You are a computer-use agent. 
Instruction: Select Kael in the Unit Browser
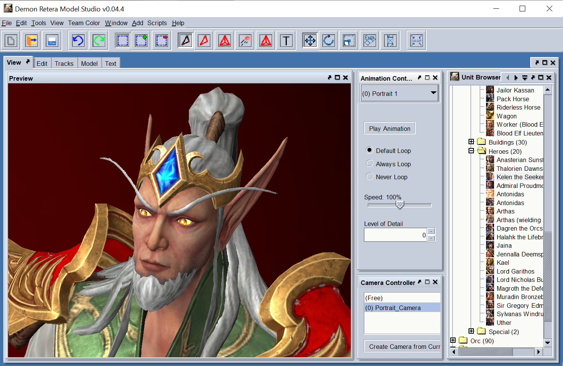click(x=503, y=263)
